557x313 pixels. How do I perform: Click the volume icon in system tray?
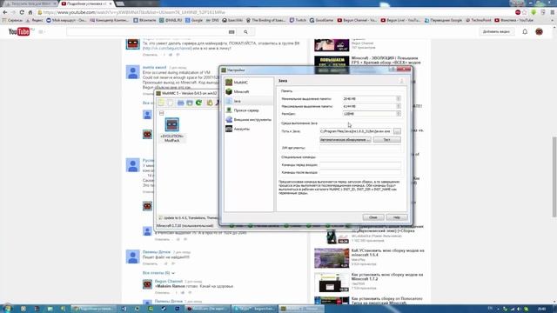pos(519,309)
